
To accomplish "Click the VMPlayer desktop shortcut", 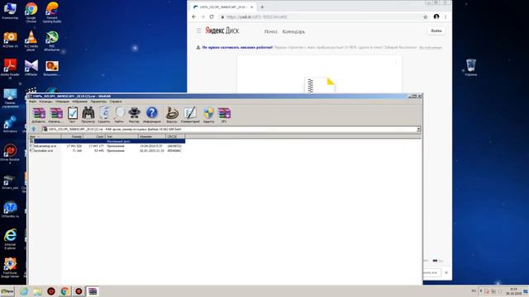I will [x=31, y=68].
